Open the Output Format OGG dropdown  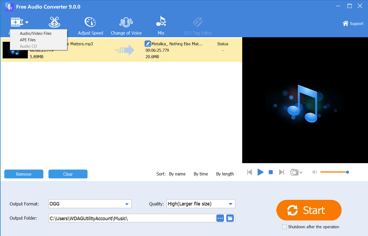click(90, 204)
